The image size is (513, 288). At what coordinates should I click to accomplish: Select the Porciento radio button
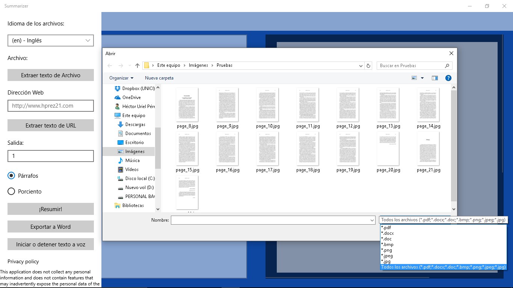(x=11, y=191)
